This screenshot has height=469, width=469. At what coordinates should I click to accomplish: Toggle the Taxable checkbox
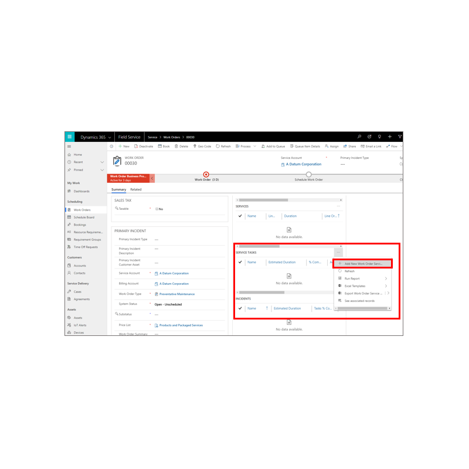tap(157, 209)
